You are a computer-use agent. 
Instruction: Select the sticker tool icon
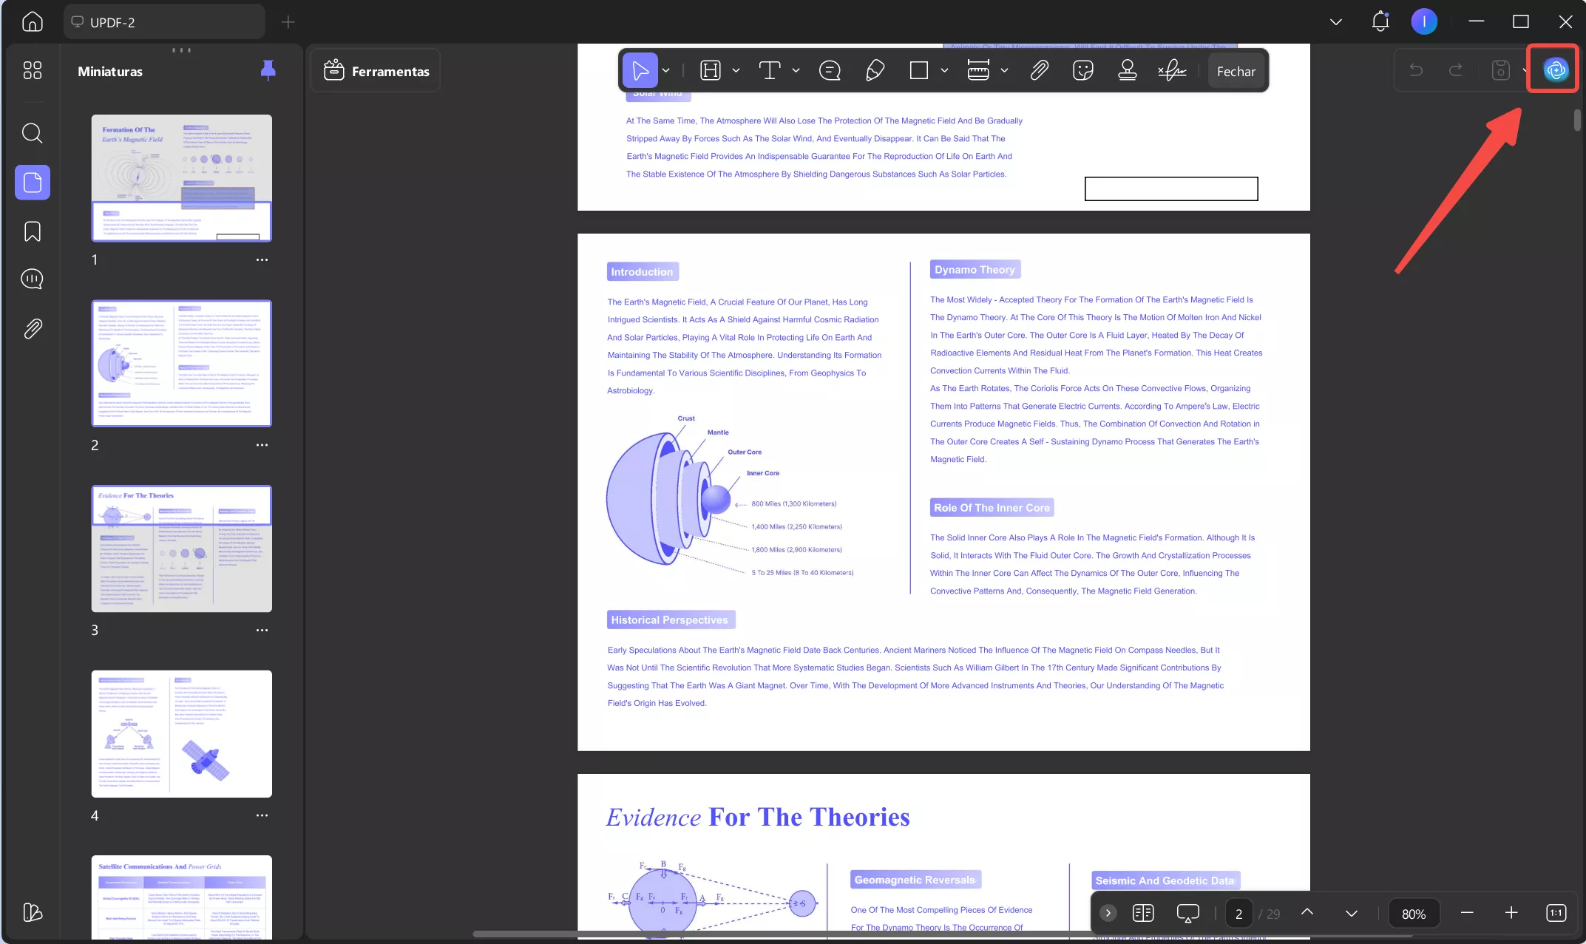(x=1082, y=71)
